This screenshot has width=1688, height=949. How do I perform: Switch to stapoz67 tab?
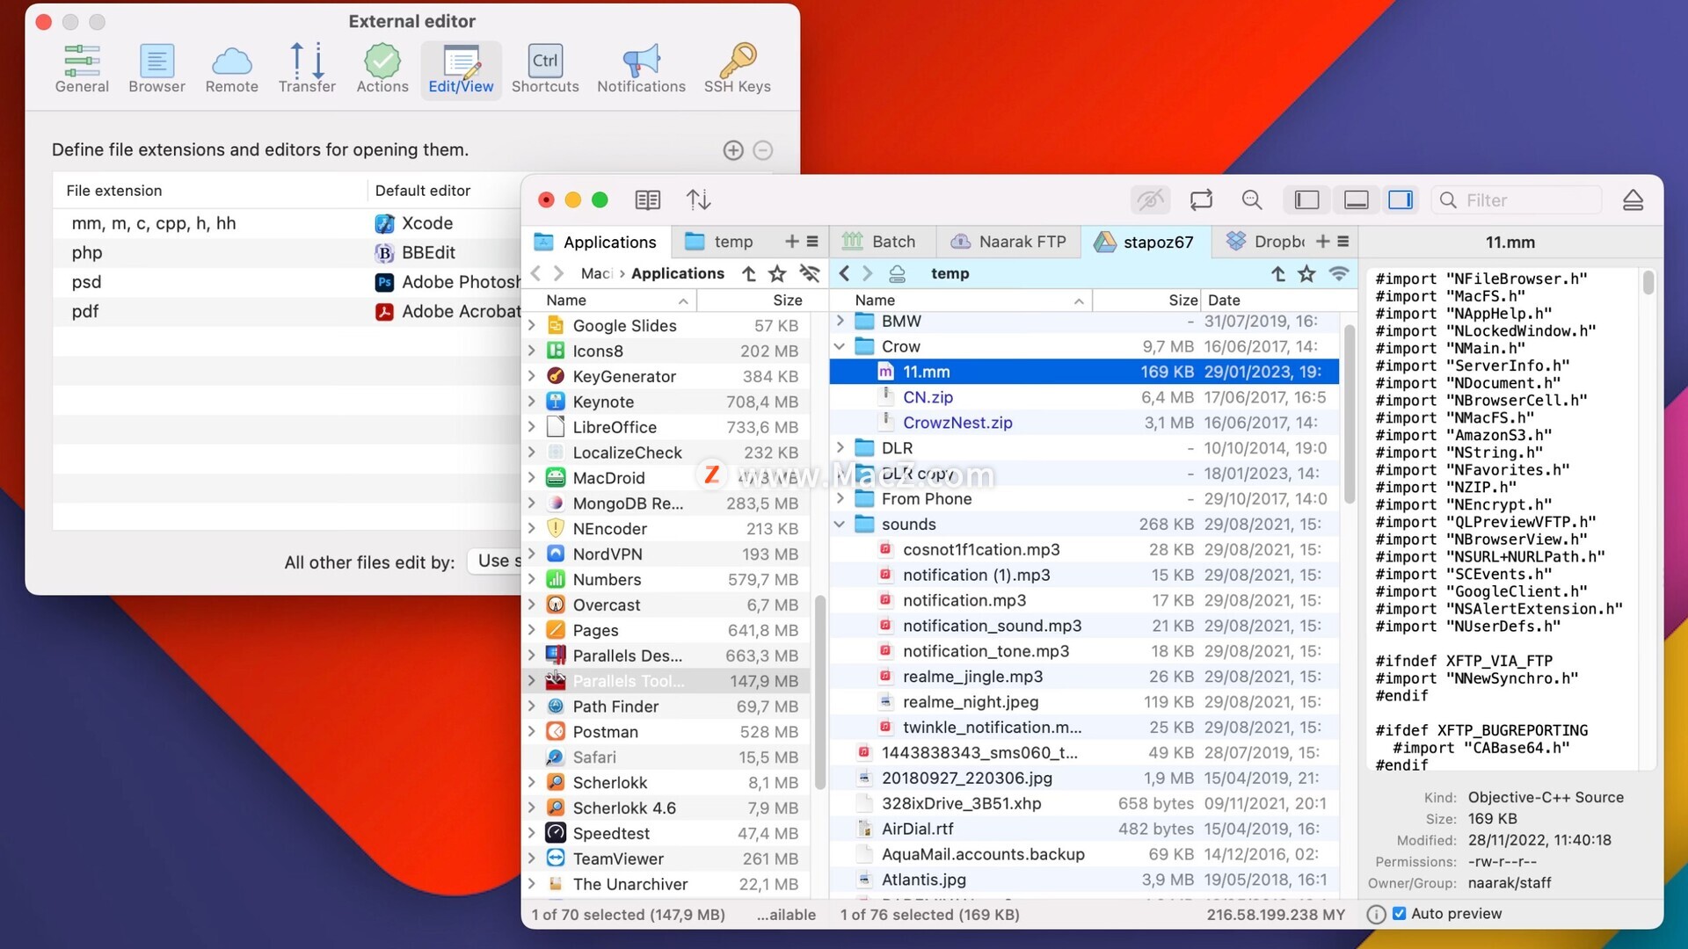point(1146,242)
